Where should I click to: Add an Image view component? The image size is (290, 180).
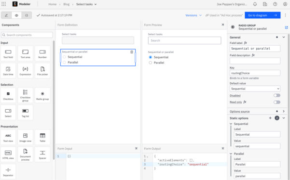point(26,137)
